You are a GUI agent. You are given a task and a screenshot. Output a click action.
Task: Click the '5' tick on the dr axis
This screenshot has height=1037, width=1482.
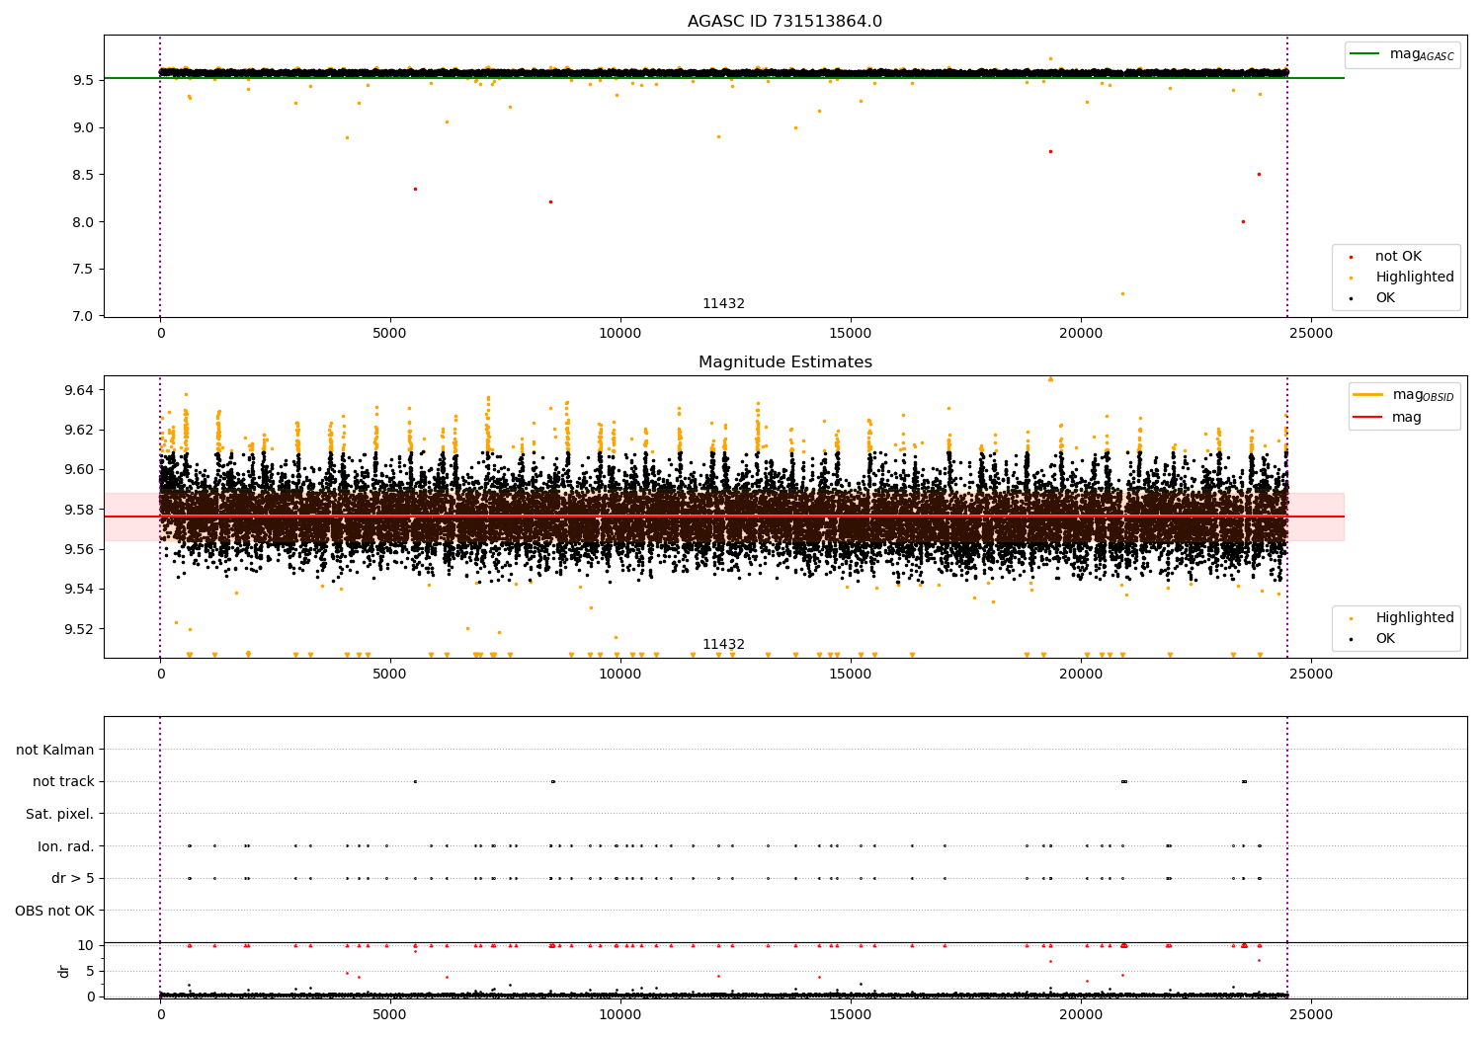coord(91,971)
